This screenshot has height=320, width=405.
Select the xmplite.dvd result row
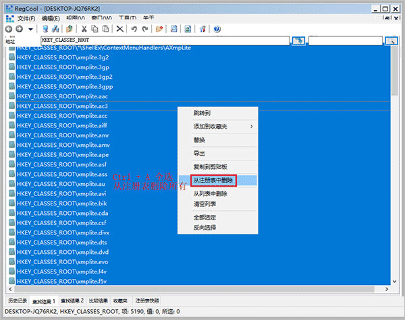click(x=203, y=252)
